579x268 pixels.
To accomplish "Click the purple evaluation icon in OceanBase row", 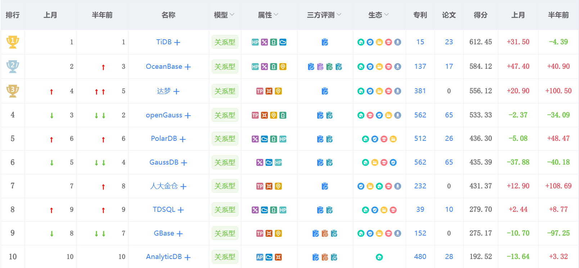I will pos(320,67).
